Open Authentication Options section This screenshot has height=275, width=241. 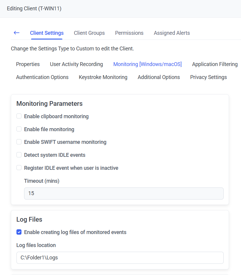tap(42, 77)
